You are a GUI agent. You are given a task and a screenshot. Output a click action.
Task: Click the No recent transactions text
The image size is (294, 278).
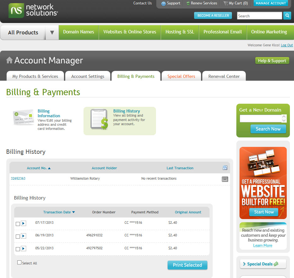click(x=159, y=178)
